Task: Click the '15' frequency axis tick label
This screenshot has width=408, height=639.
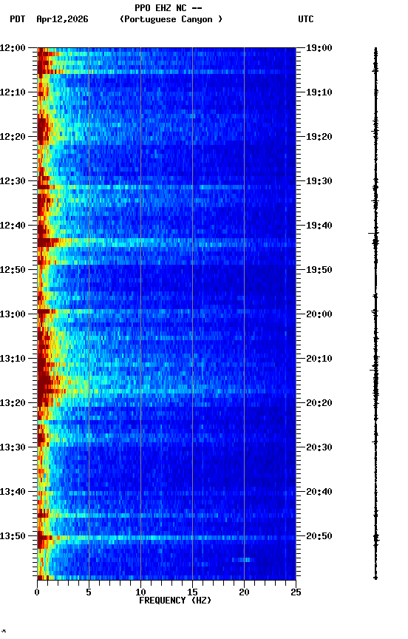Action: click(x=192, y=592)
